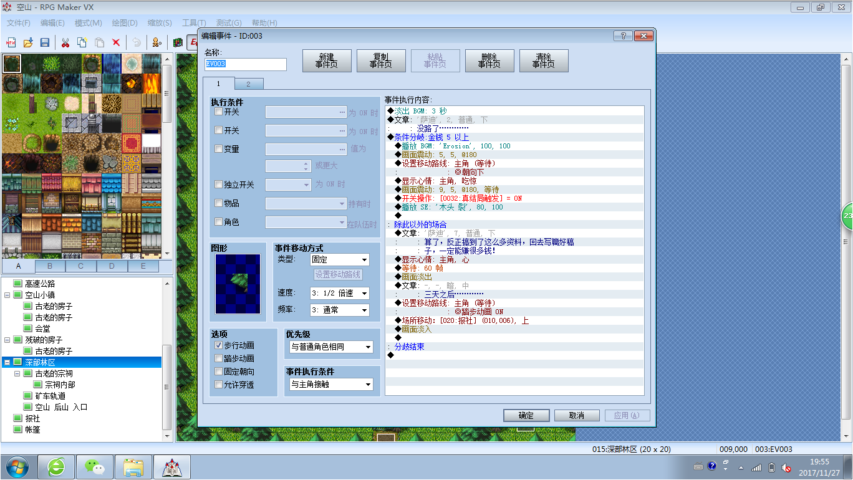Click the Copy icon in the toolbar

tap(82, 42)
